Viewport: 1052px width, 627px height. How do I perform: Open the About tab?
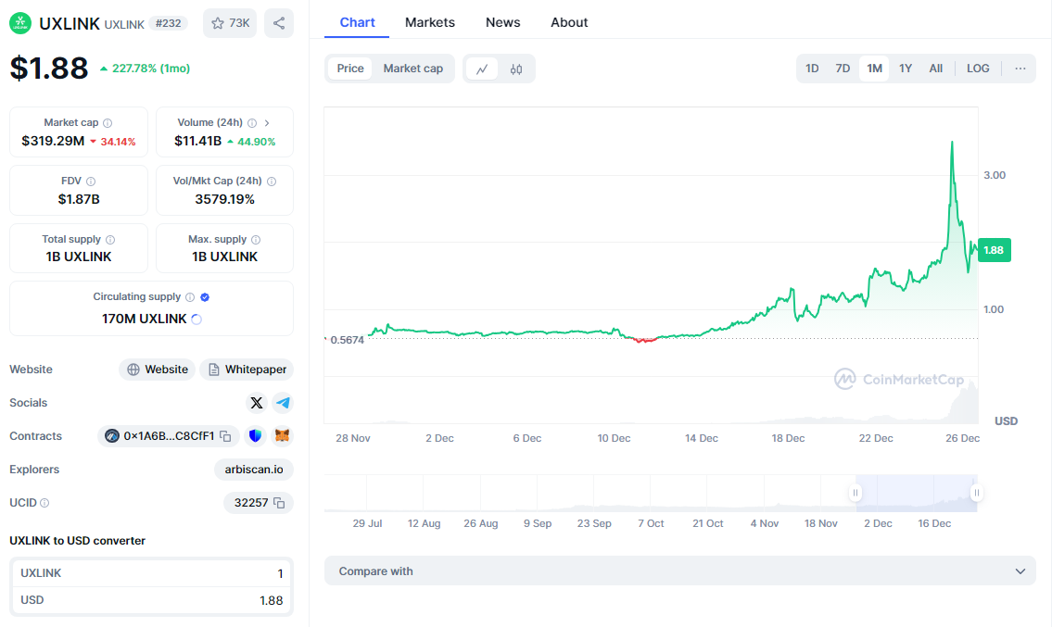click(x=569, y=23)
